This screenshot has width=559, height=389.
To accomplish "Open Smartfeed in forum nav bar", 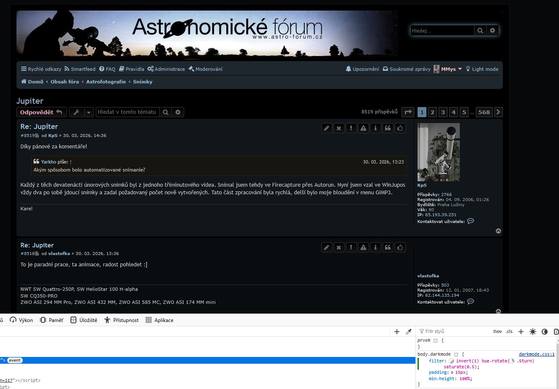I will pos(80,69).
